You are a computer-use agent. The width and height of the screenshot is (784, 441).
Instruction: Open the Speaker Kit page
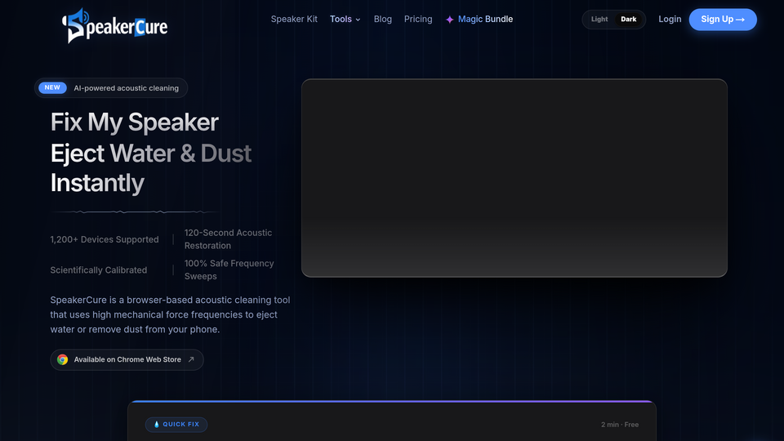(x=294, y=19)
